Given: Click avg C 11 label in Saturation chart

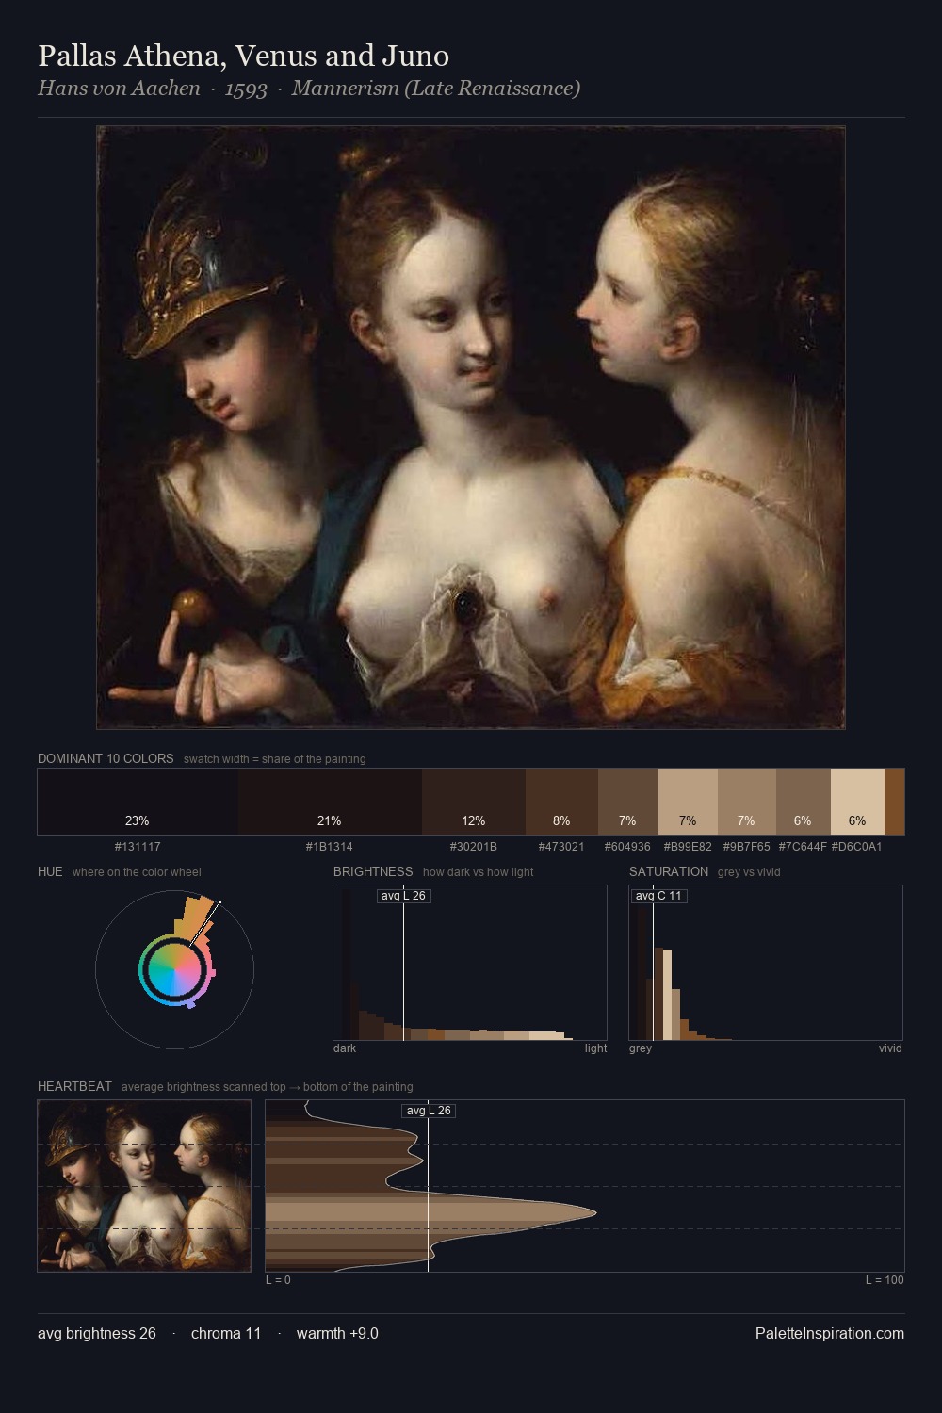Looking at the screenshot, I should [x=658, y=896].
